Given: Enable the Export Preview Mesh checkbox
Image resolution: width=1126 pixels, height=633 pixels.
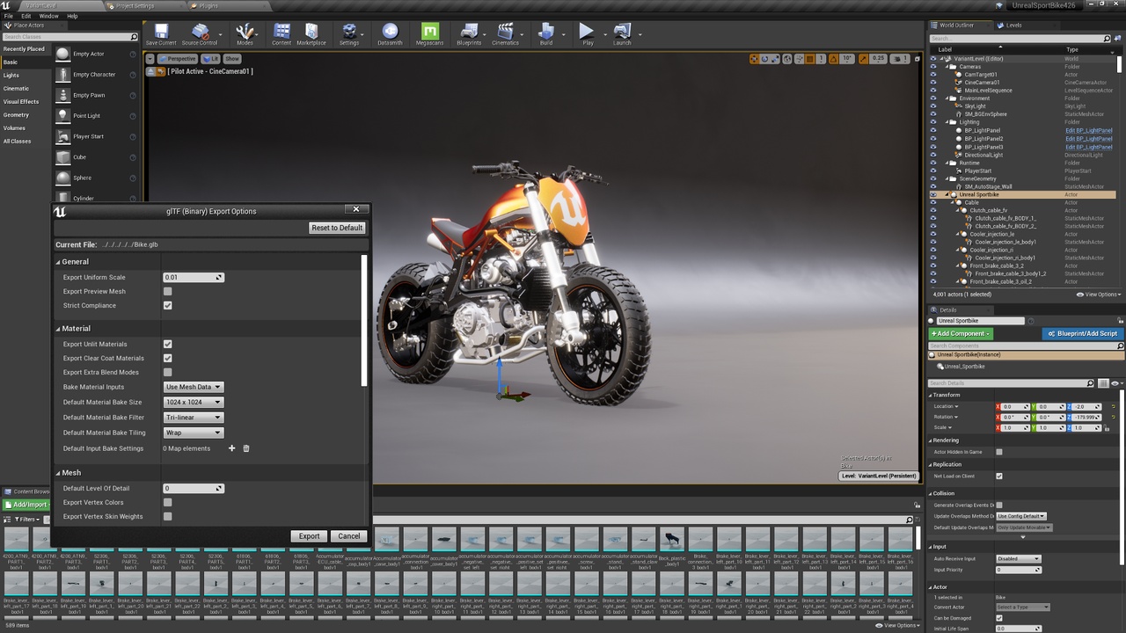Looking at the screenshot, I should pos(168,291).
